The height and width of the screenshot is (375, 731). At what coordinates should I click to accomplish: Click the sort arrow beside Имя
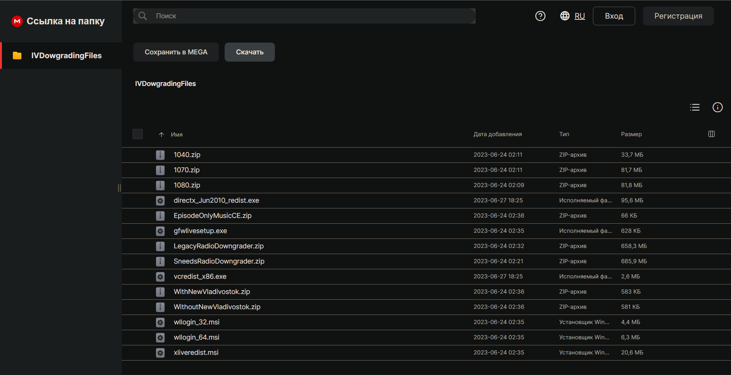[161, 135]
